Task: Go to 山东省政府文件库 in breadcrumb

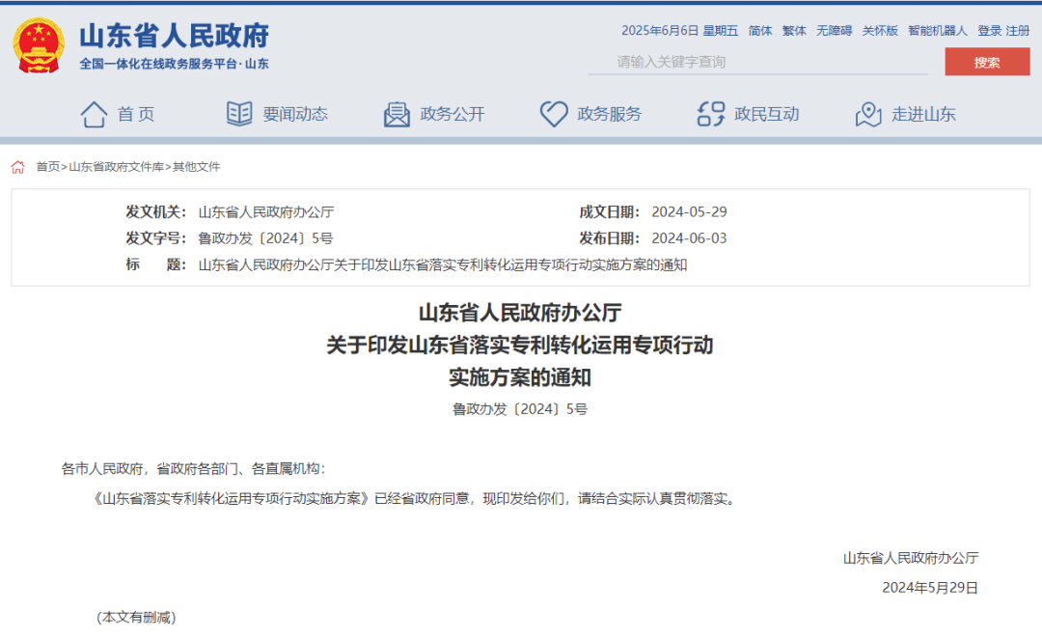Action: tap(116, 167)
